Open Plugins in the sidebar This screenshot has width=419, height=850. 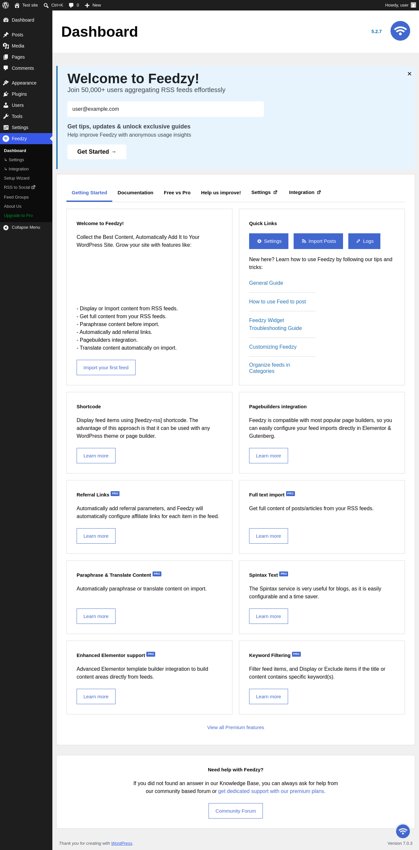(x=26, y=94)
